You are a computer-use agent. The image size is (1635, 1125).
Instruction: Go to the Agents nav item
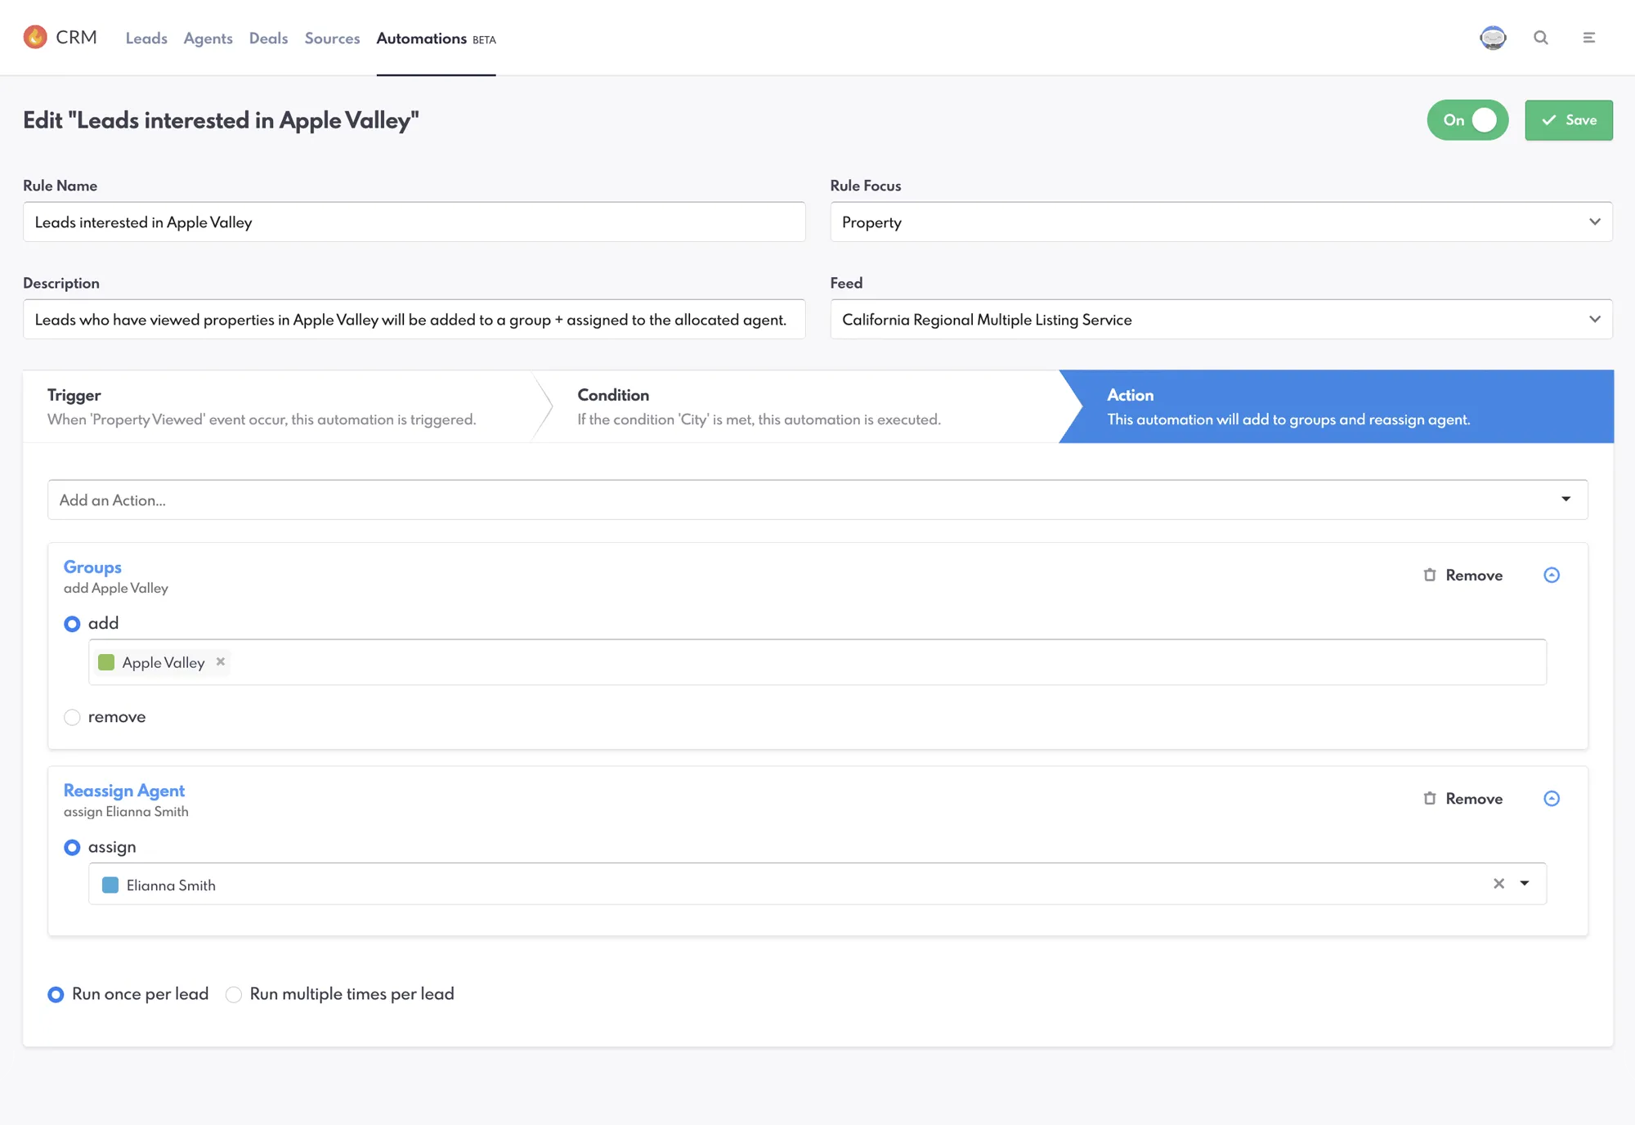208,38
